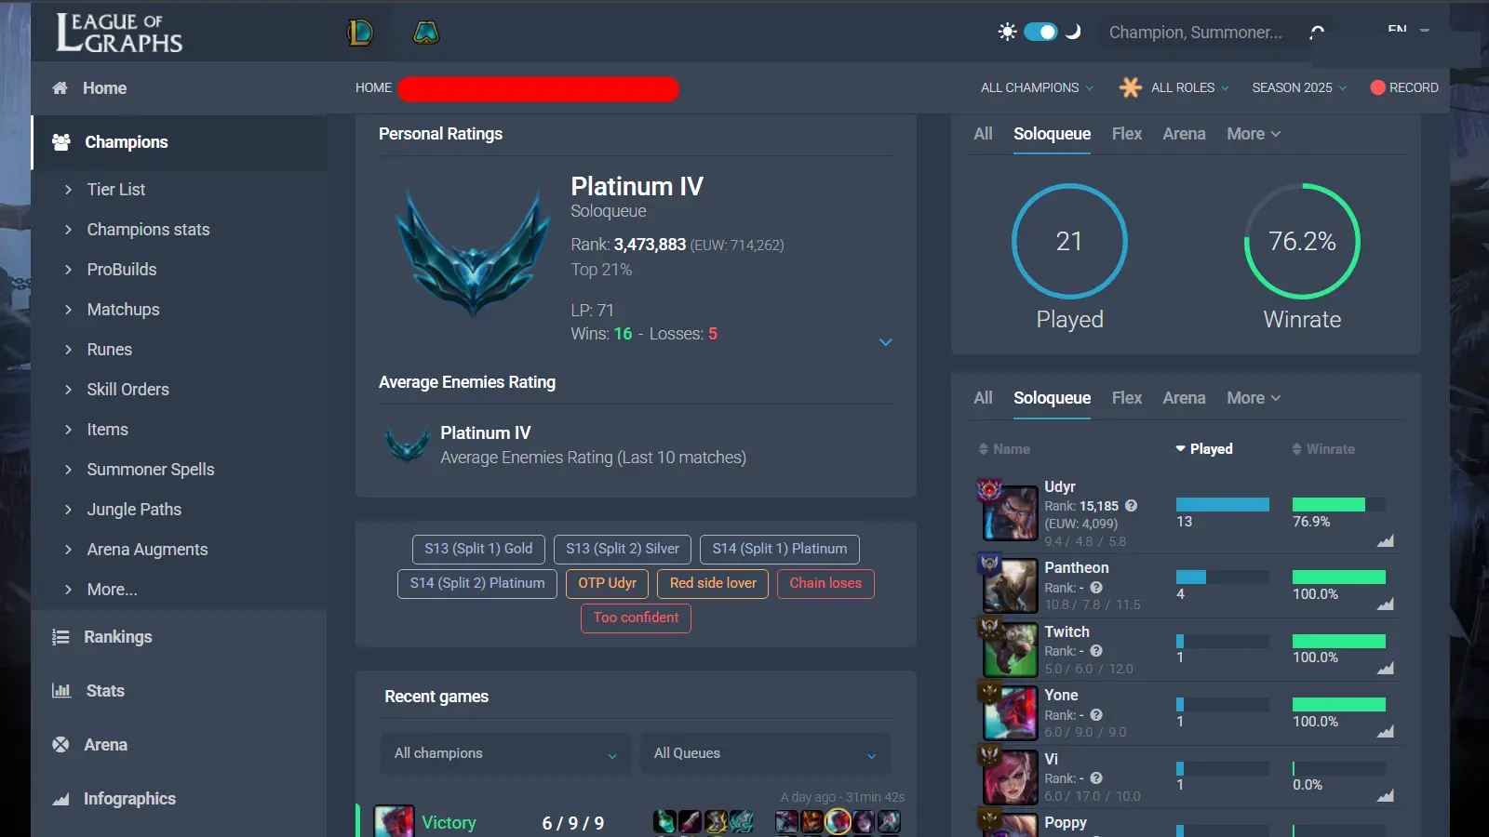The image size is (1489, 837).
Task: Switch to the Flex tab in winrate panel
Action: tap(1126, 134)
